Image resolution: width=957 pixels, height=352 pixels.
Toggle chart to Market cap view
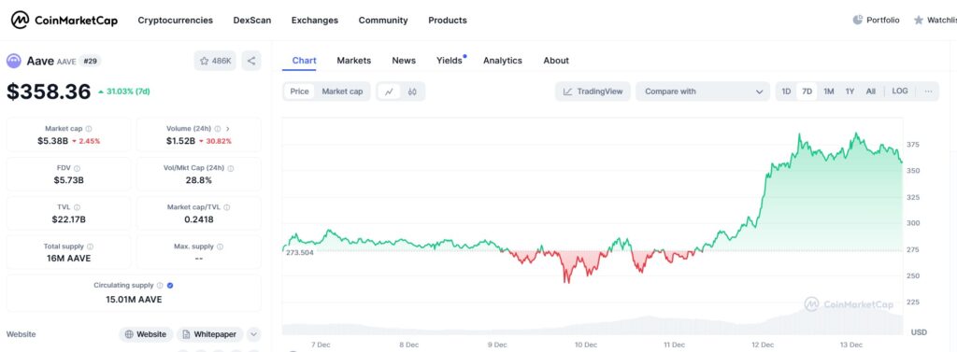342,92
